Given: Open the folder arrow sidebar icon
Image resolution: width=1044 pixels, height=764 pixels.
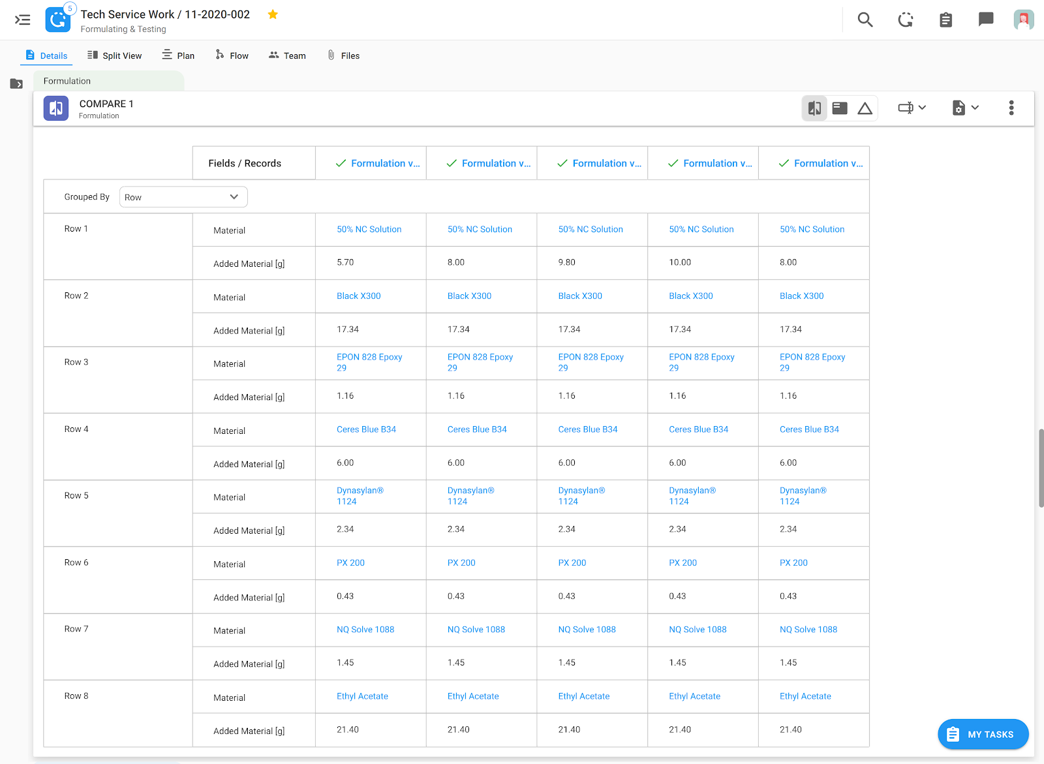Looking at the screenshot, I should (x=16, y=84).
